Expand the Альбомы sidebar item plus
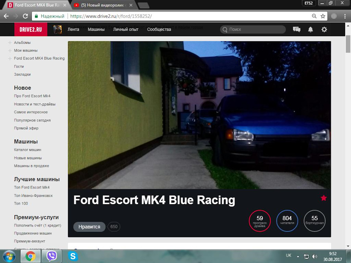 click(10, 42)
